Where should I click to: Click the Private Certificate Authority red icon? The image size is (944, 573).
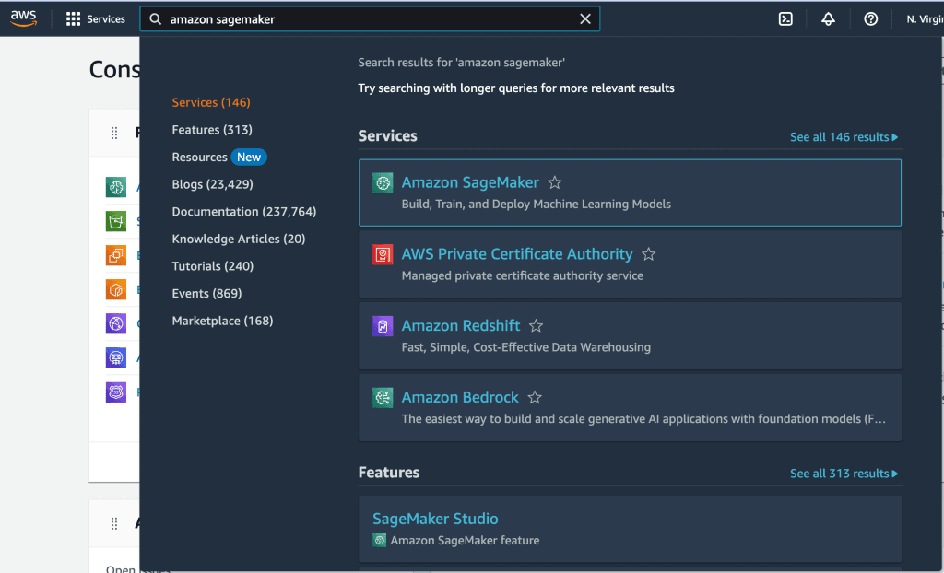[x=383, y=254]
